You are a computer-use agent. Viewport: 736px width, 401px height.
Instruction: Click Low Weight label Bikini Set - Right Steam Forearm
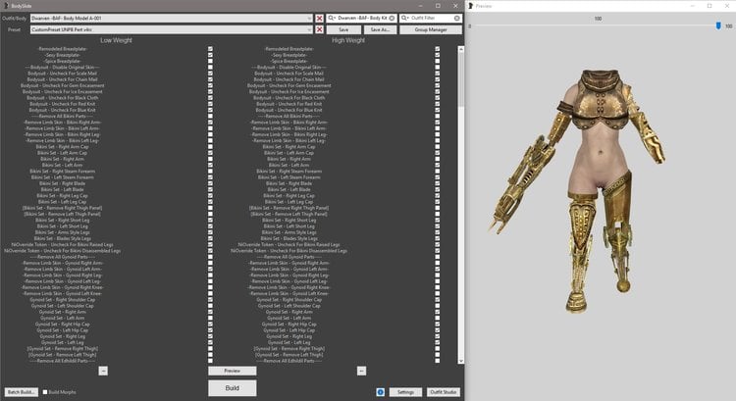click(x=63, y=172)
